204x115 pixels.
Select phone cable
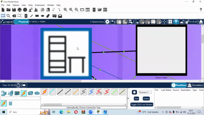[84, 92]
